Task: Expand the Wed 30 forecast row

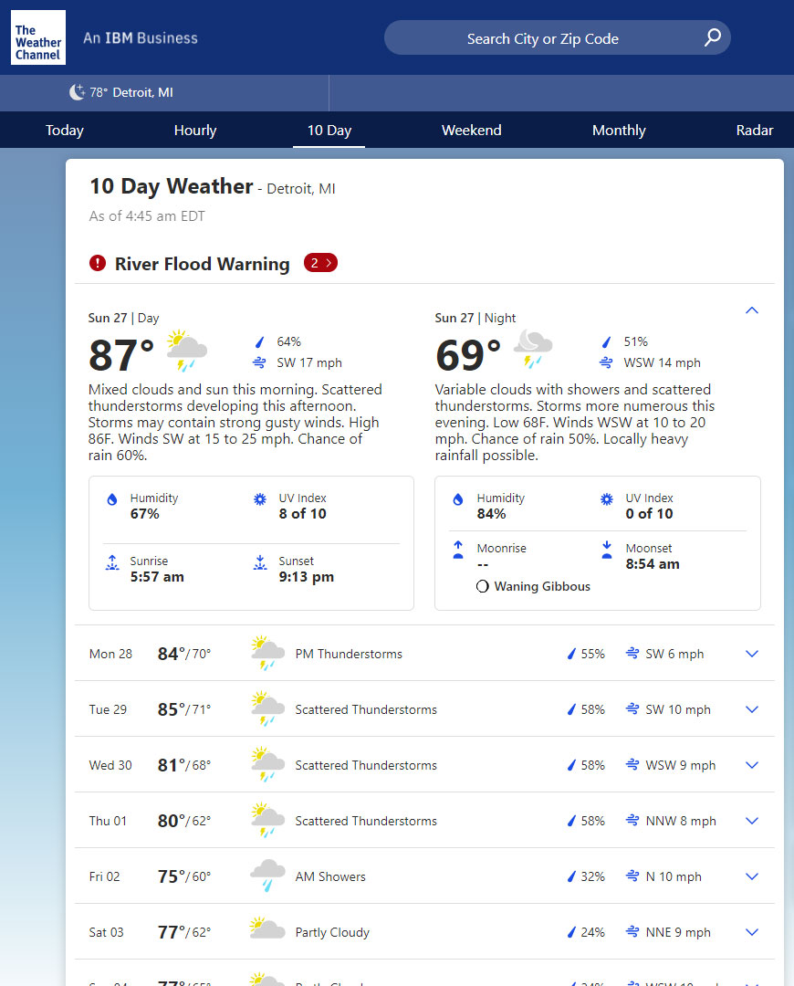Action: 752,765
